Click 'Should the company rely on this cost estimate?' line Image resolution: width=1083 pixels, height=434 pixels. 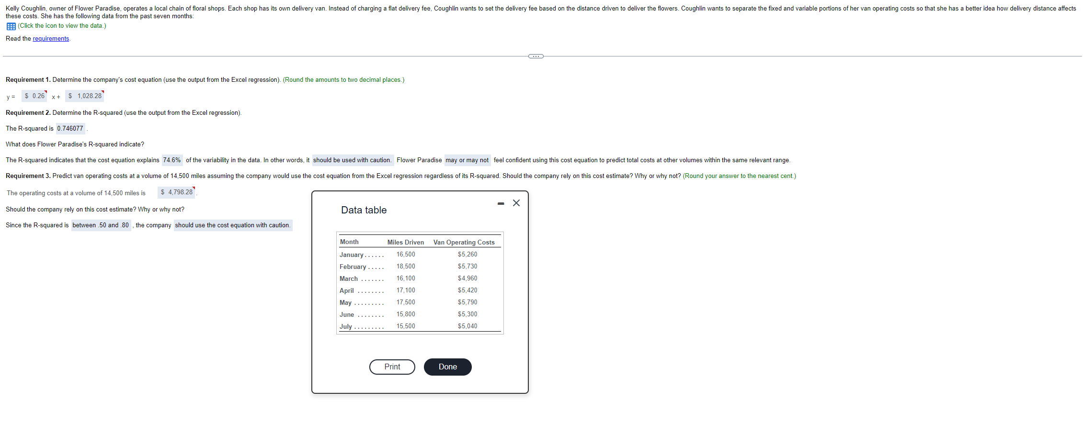coord(95,210)
